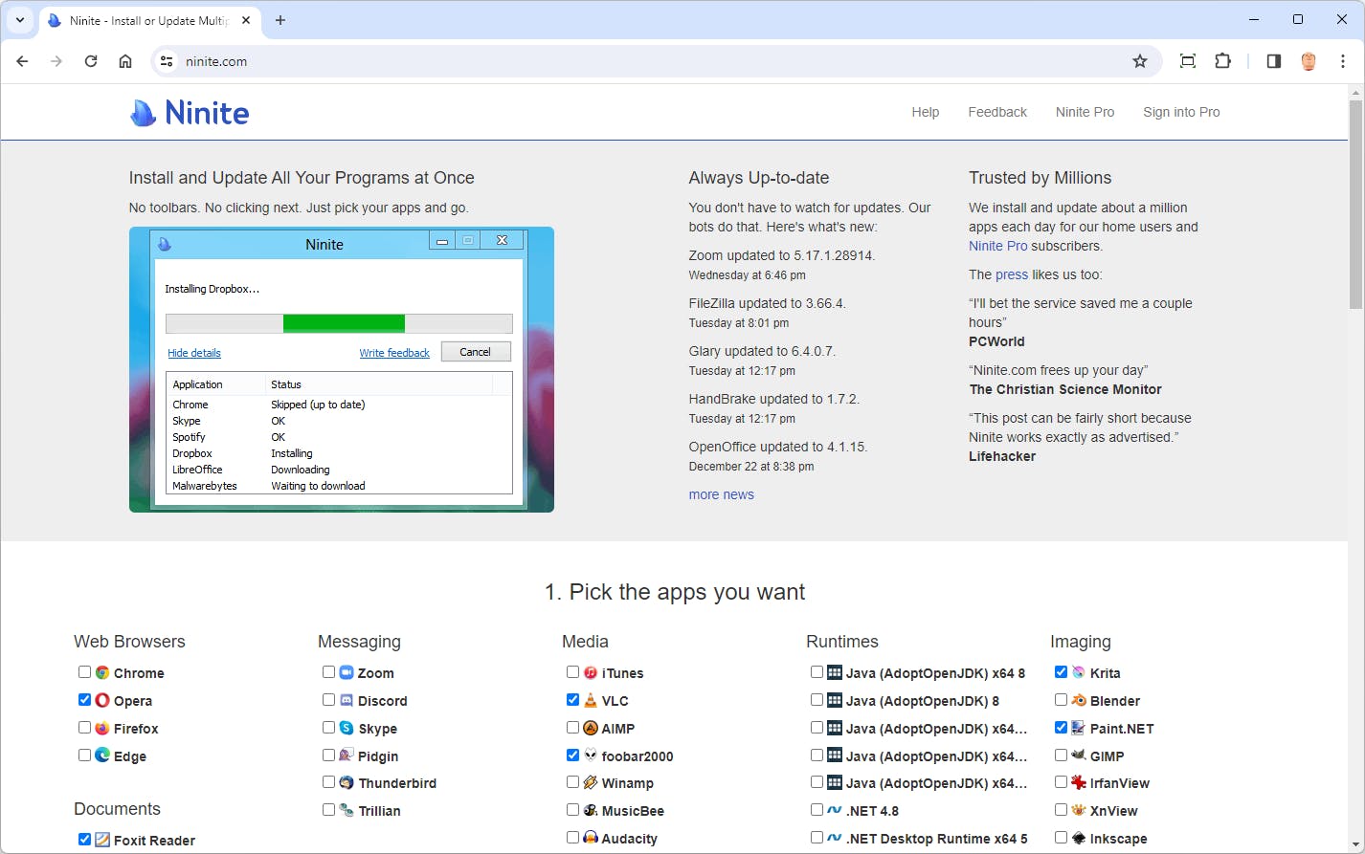Enable the Java (AdoptOpenJDK) x64 8 checkbox
Viewport: 1365px width, 854px height.
pos(817,672)
